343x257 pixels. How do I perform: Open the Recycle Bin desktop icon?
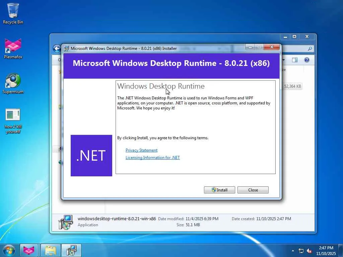click(x=13, y=13)
